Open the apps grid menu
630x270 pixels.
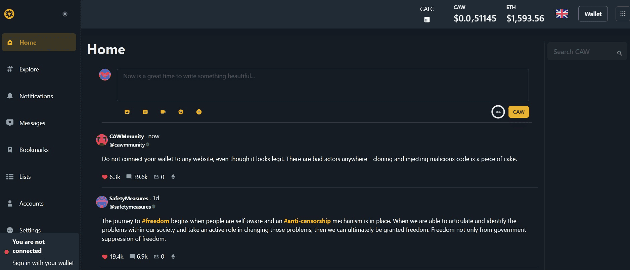(623, 14)
